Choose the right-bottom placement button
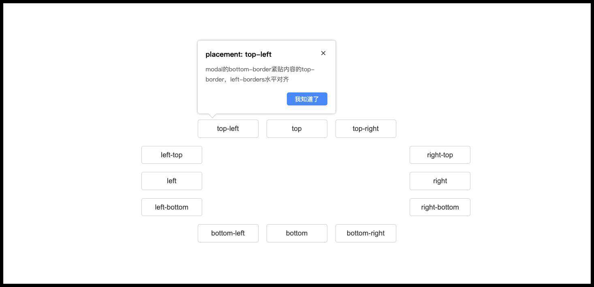Screen dimensions: 594x287 [x=440, y=207]
